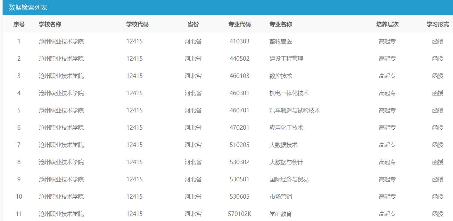Click 函授 in the 市场营销 row

point(438,197)
